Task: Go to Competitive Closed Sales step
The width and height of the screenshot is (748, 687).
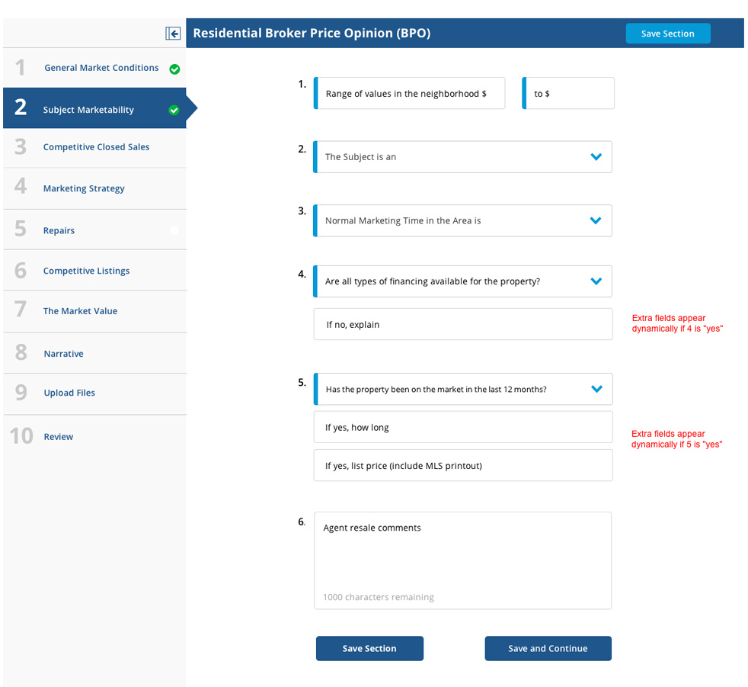Action: click(x=96, y=147)
